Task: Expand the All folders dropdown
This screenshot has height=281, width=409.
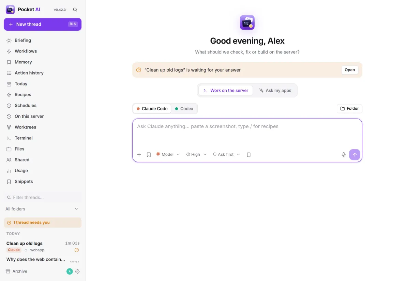Action: [x=43, y=209]
